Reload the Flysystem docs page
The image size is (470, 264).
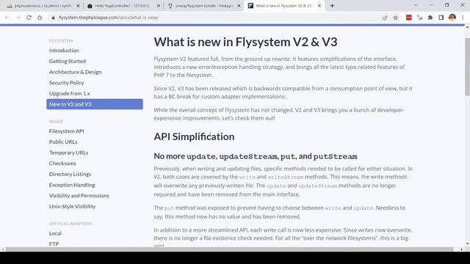coord(29,18)
